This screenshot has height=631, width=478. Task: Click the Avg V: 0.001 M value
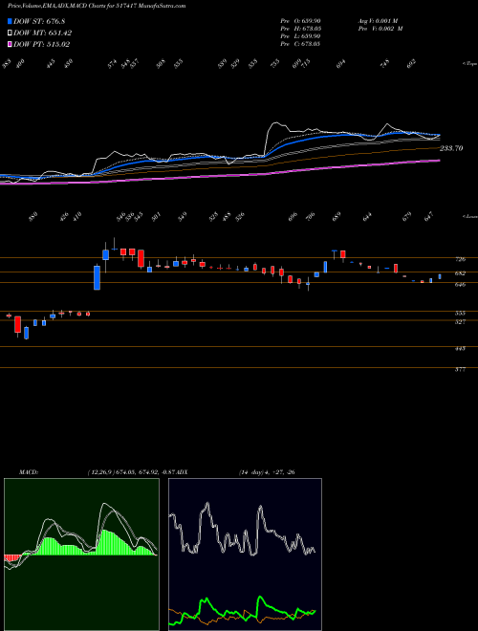tap(378, 20)
